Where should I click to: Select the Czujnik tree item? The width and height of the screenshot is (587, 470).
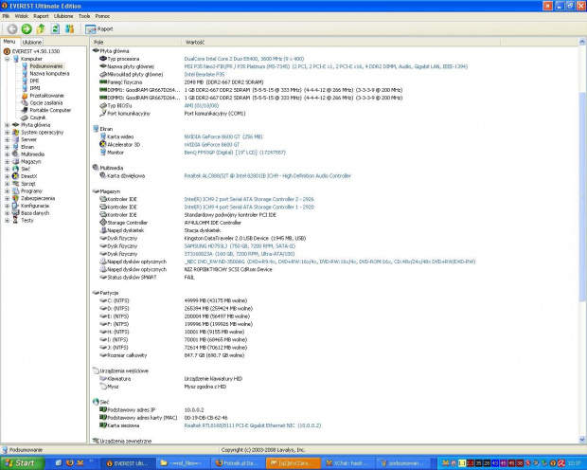38,117
